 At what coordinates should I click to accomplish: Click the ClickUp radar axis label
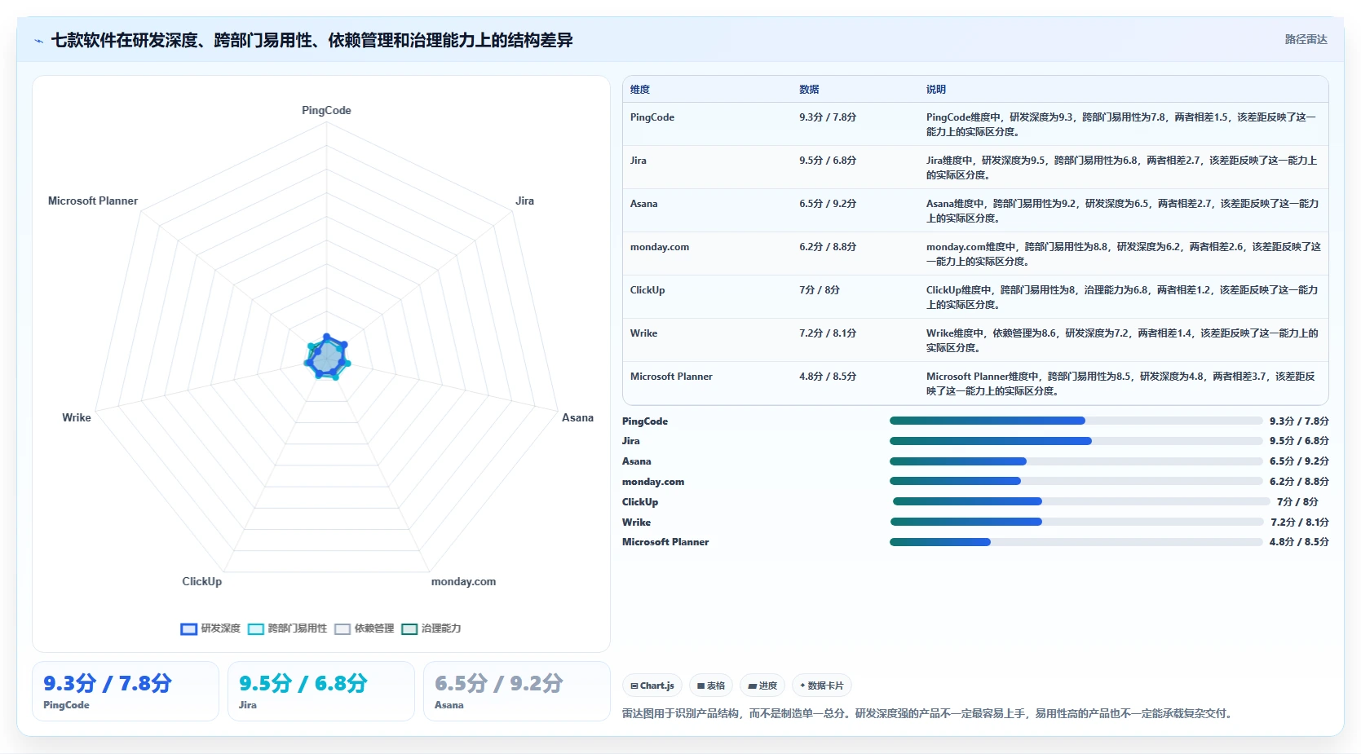(x=201, y=581)
